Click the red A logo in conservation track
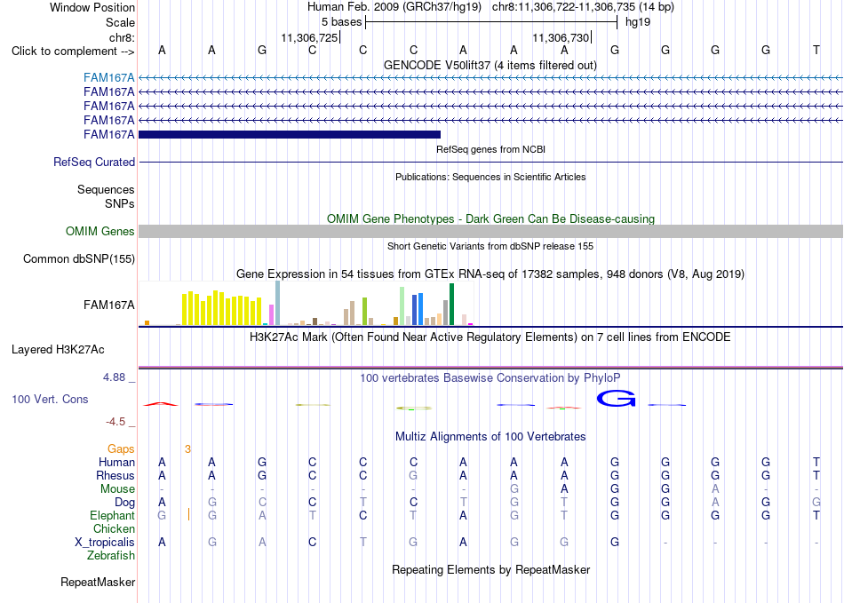This screenshot has height=603, width=844. [161, 404]
